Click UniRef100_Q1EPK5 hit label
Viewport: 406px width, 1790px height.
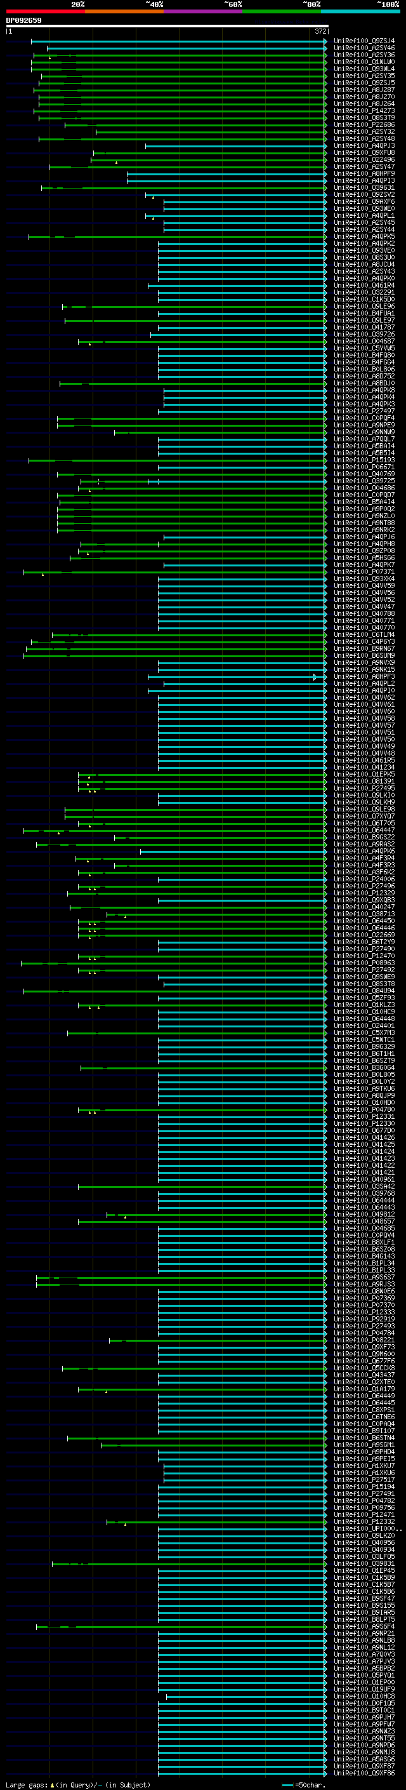[x=363, y=774]
